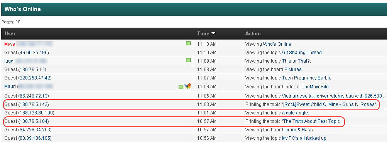387x144 pixels.
Task: Click luggi's green online status icon
Action: 188,60
